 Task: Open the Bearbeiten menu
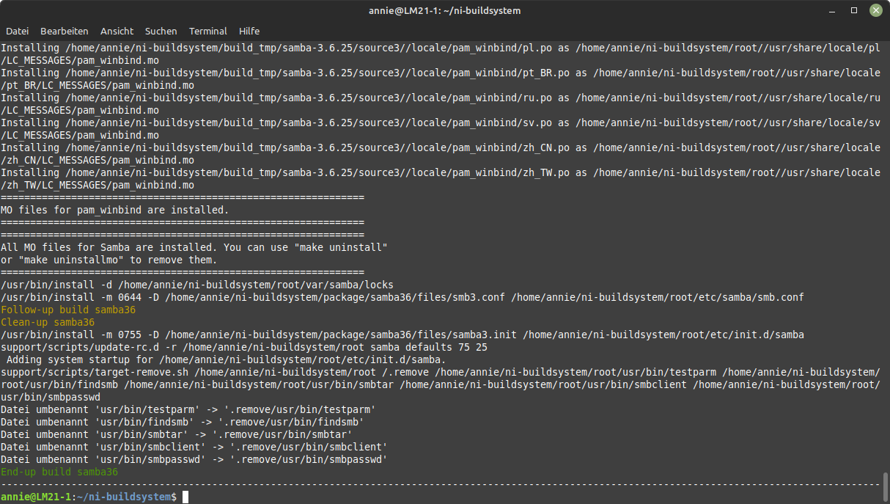click(x=65, y=32)
